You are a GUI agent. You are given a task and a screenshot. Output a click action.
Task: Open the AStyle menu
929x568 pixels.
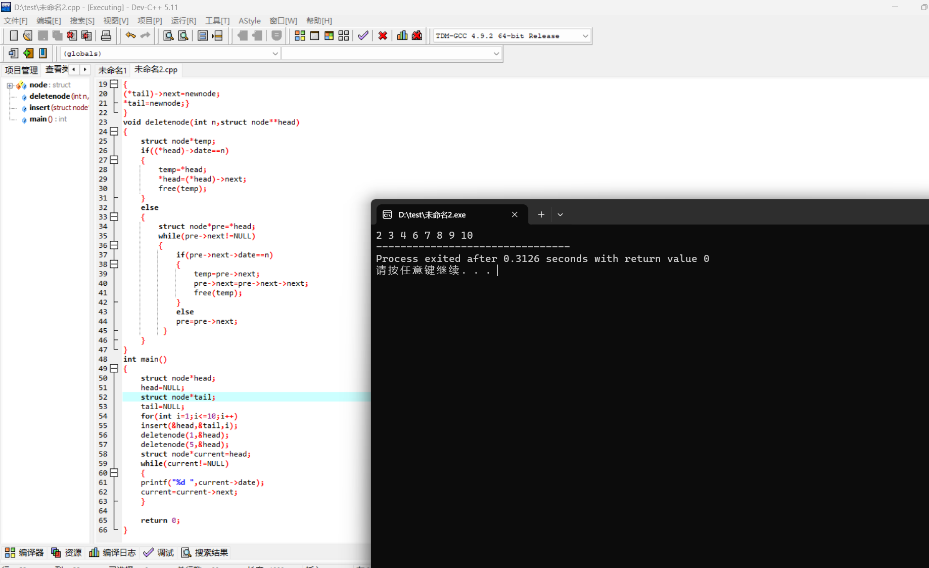tap(250, 21)
